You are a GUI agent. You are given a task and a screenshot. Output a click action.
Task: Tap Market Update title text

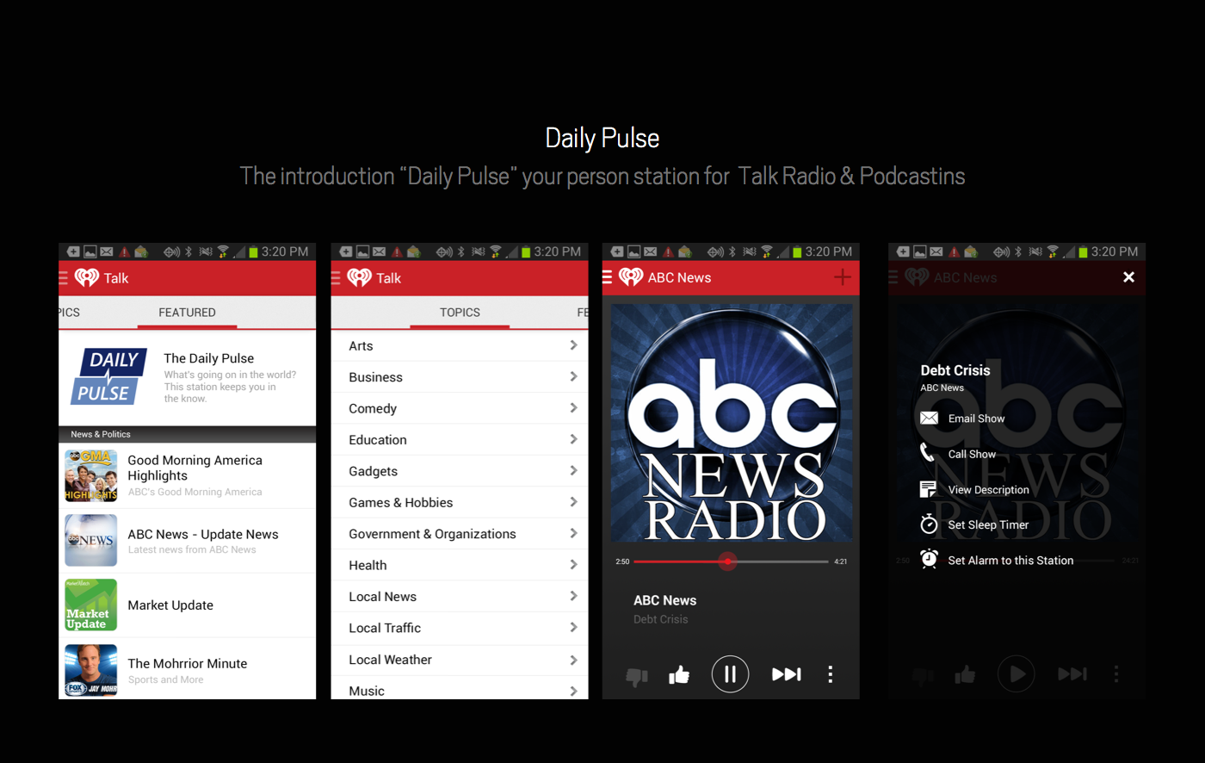[x=170, y=605]
